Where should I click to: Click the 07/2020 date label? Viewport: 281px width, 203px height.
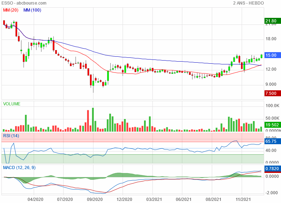(65, 199)
